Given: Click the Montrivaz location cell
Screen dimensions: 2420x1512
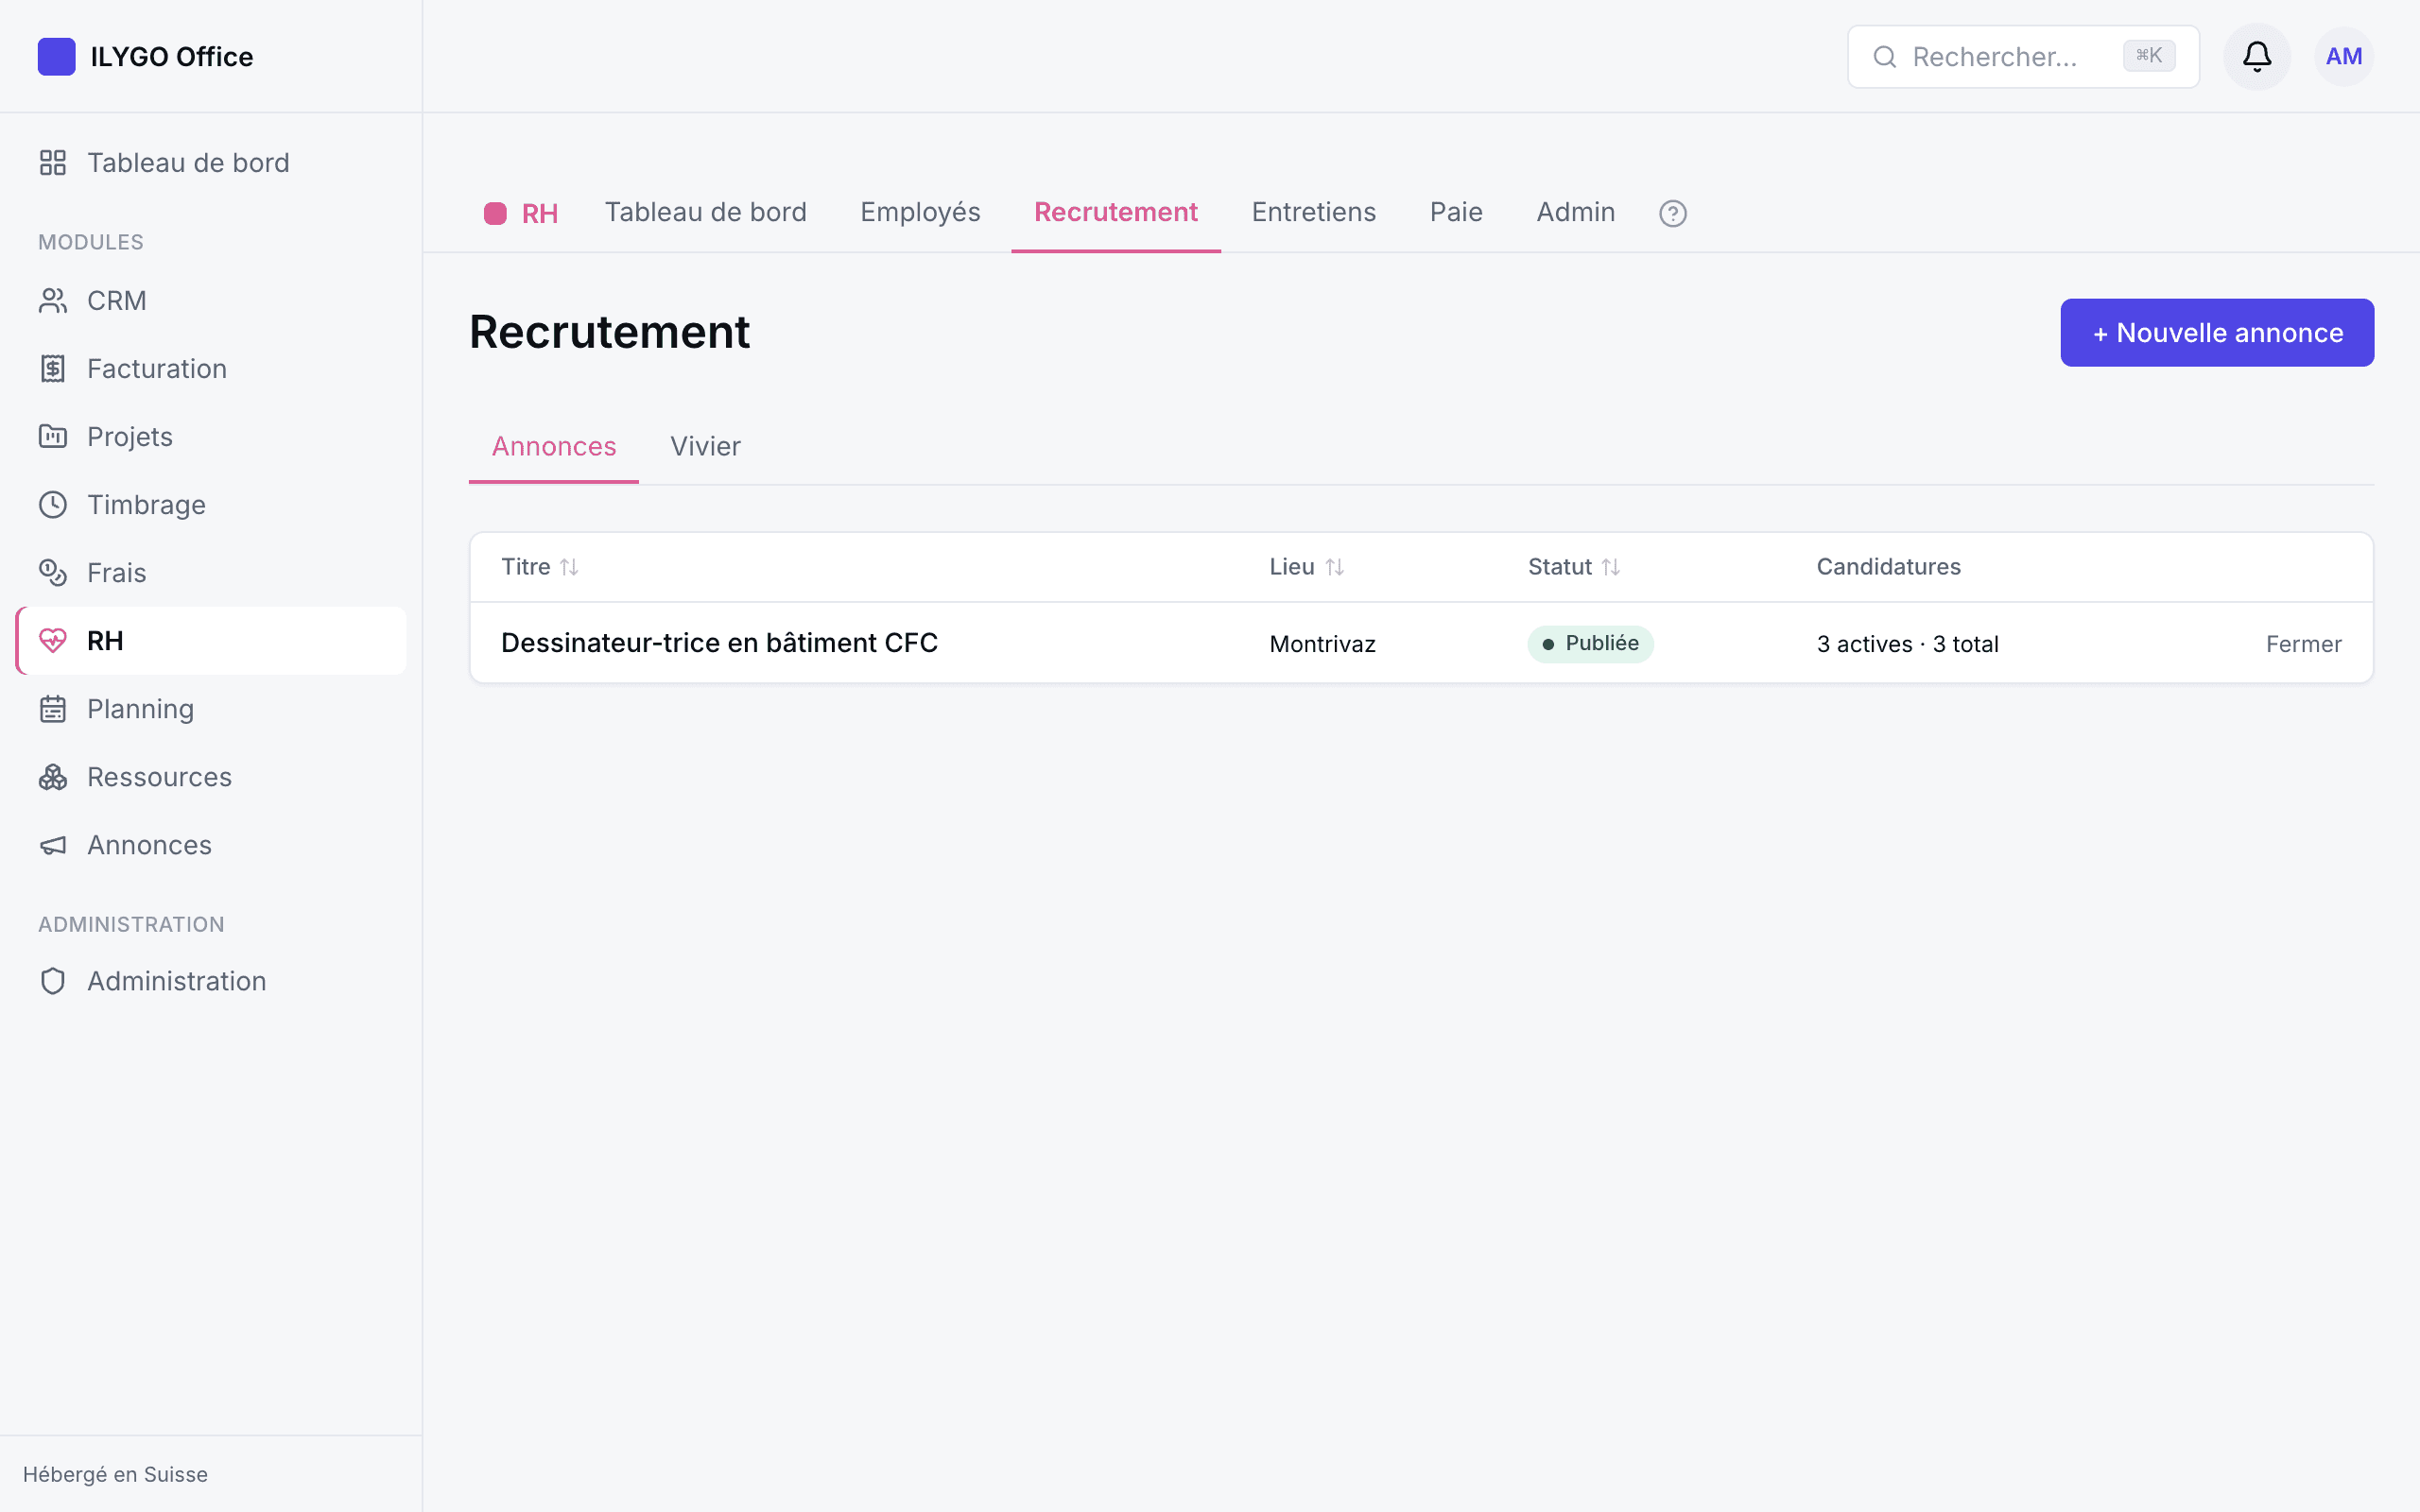Looking at the screenshot, I should click(x=1322, y=644).
